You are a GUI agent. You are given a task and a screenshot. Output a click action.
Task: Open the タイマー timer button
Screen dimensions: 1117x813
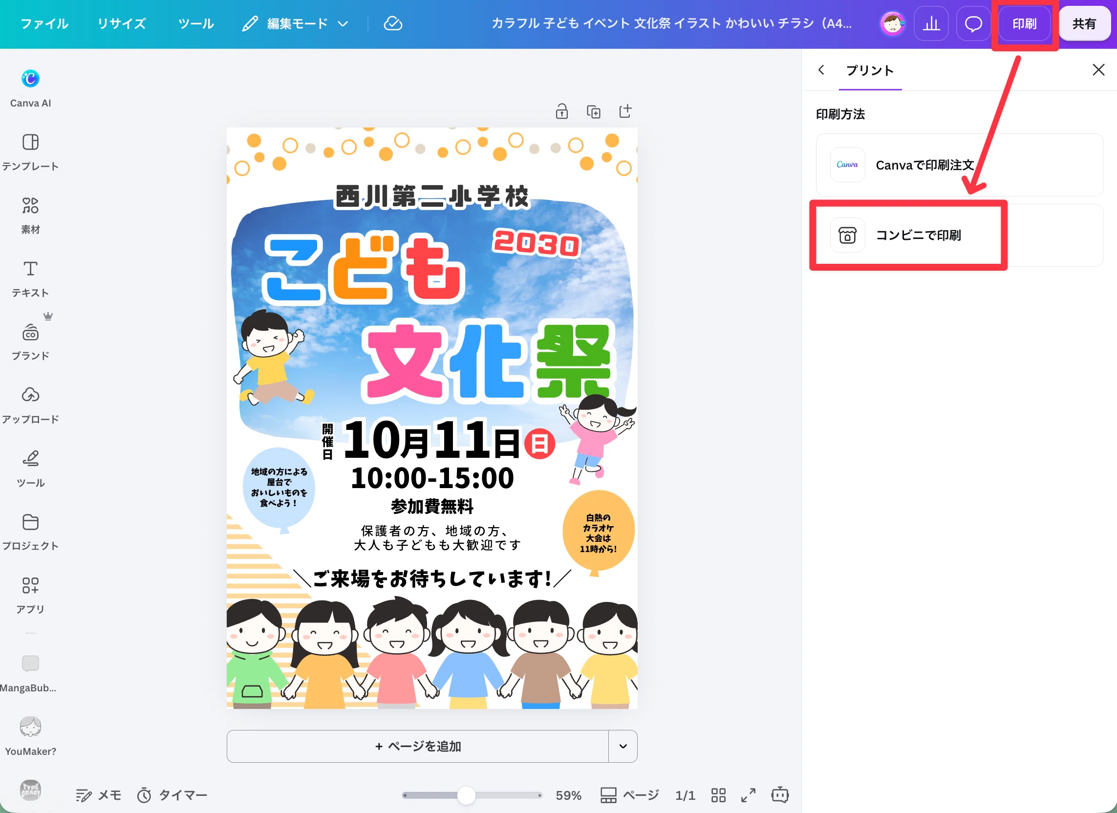coord(172,795)
